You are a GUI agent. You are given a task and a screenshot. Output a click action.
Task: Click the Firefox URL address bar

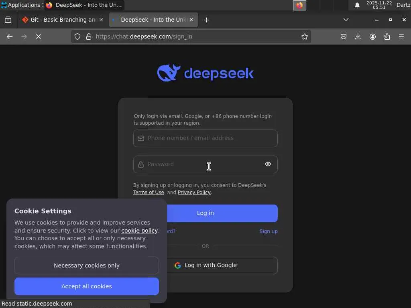pos(191,36)
